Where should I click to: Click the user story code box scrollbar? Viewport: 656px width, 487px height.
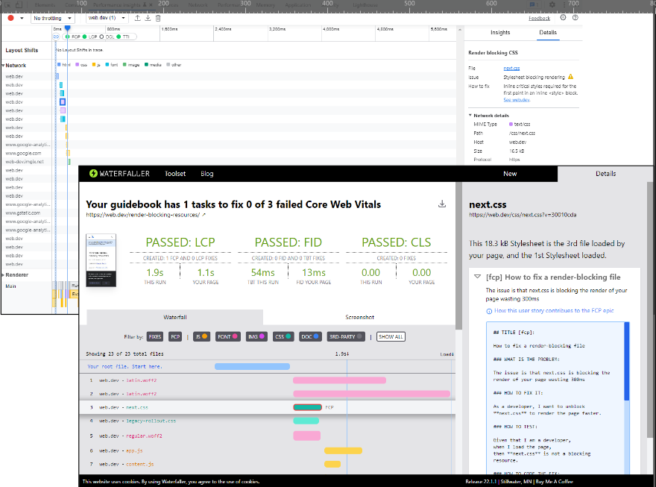(627, 362)
